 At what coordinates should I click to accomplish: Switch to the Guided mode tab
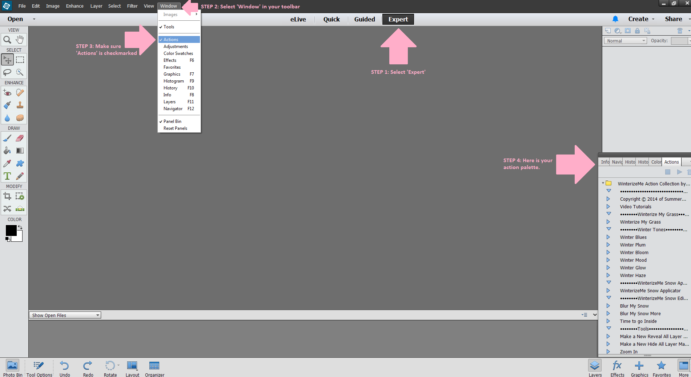tap(365, 19)
